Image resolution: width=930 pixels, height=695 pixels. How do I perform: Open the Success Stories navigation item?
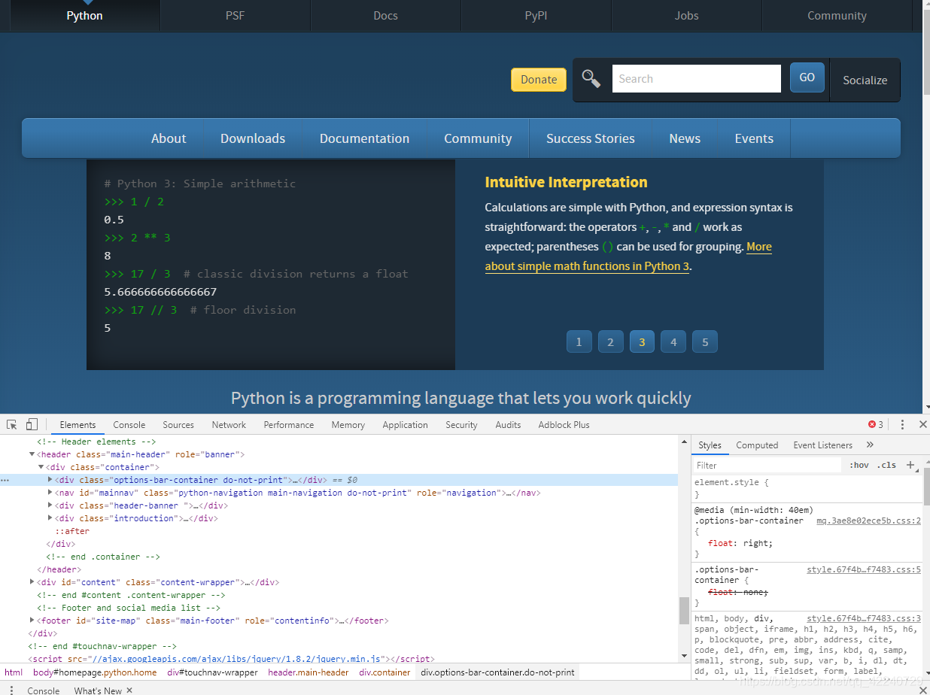pos(591,138)
